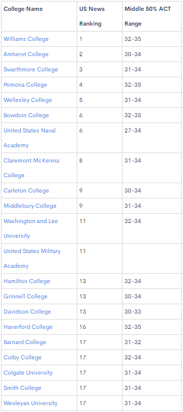This screenshot has height=412, width=183.
Task: Visit Haverford College link
Action: [28, 327]
